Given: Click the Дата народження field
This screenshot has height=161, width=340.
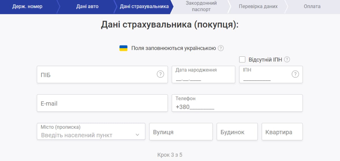Looking at the screenshot, I should pos(203,75).
